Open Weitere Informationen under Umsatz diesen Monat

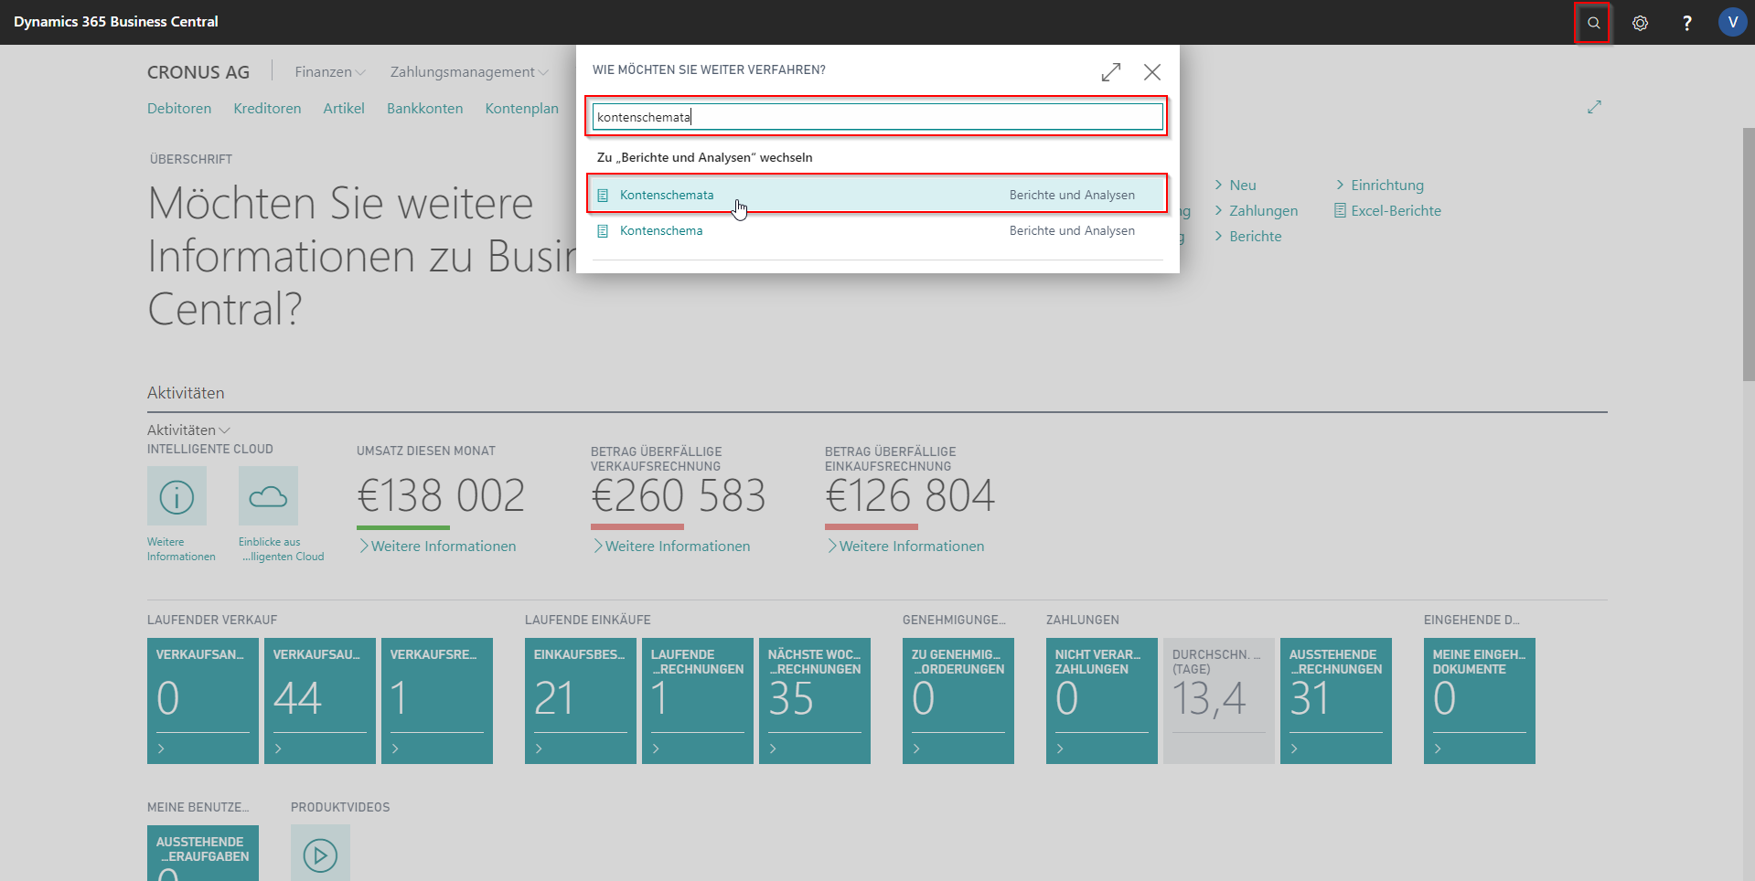(x=437, y=547)
